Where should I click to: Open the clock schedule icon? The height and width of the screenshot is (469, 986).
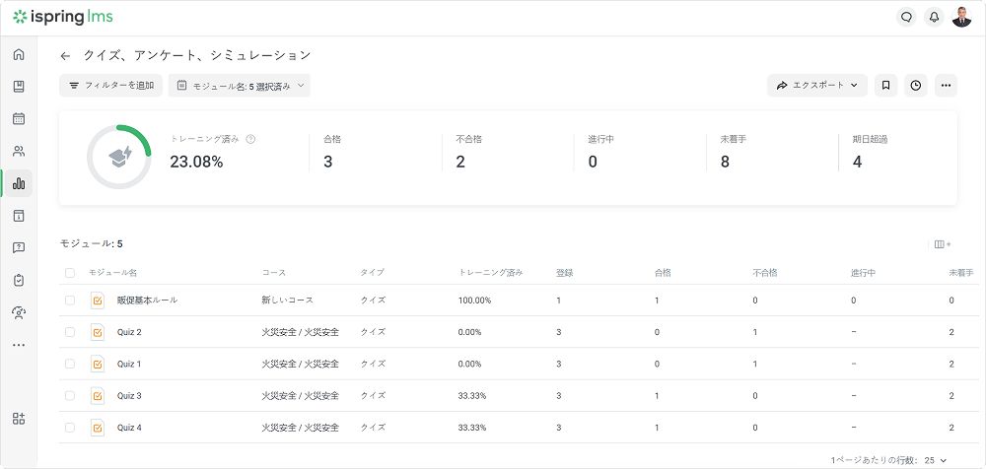[916, 86]
